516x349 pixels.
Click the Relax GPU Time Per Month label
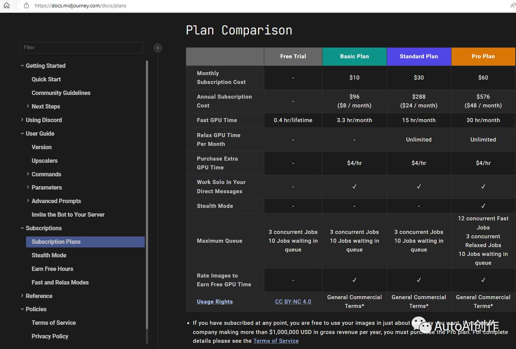point(219,140)
